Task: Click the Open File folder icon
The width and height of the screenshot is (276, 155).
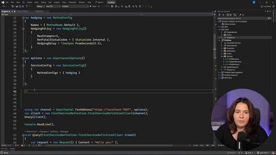Action: click(17, 6)
